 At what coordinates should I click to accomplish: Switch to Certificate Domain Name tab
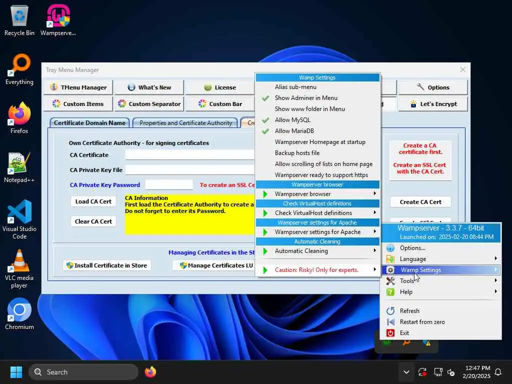pos(89,123)
